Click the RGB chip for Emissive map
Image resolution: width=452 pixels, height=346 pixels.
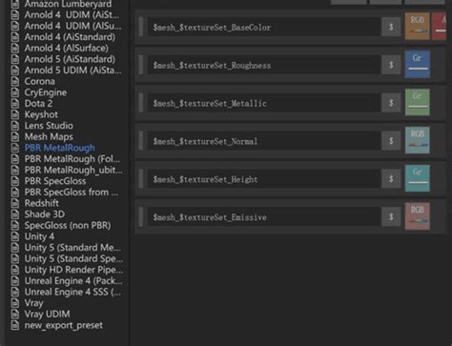tap(417, 216)
